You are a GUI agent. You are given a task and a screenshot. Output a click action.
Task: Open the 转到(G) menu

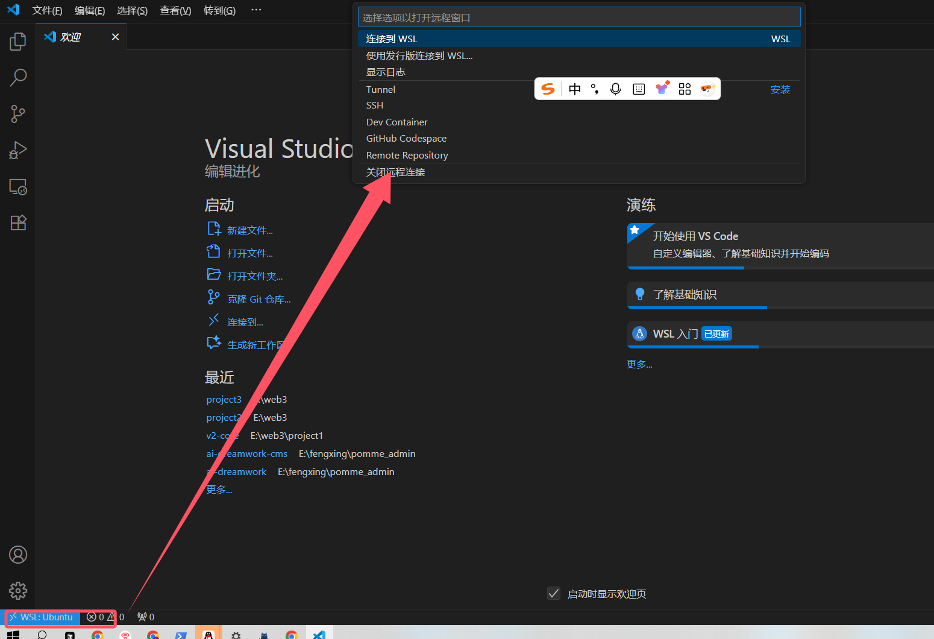(x=219, y=10)
